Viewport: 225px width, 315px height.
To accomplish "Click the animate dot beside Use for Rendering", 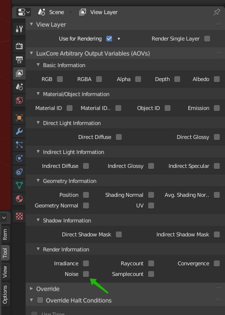I will [119, 39].
